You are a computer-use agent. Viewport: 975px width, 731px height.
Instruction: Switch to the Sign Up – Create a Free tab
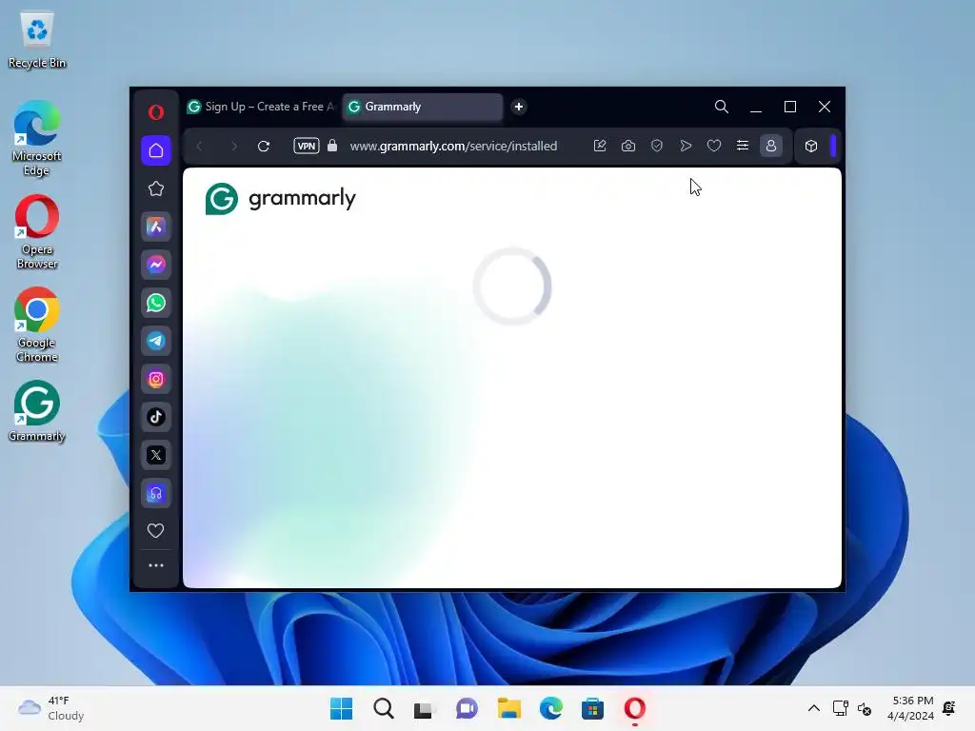pos(261,107)
